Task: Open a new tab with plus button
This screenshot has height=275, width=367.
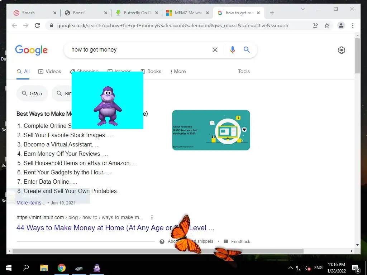Action: coord(272,13)
